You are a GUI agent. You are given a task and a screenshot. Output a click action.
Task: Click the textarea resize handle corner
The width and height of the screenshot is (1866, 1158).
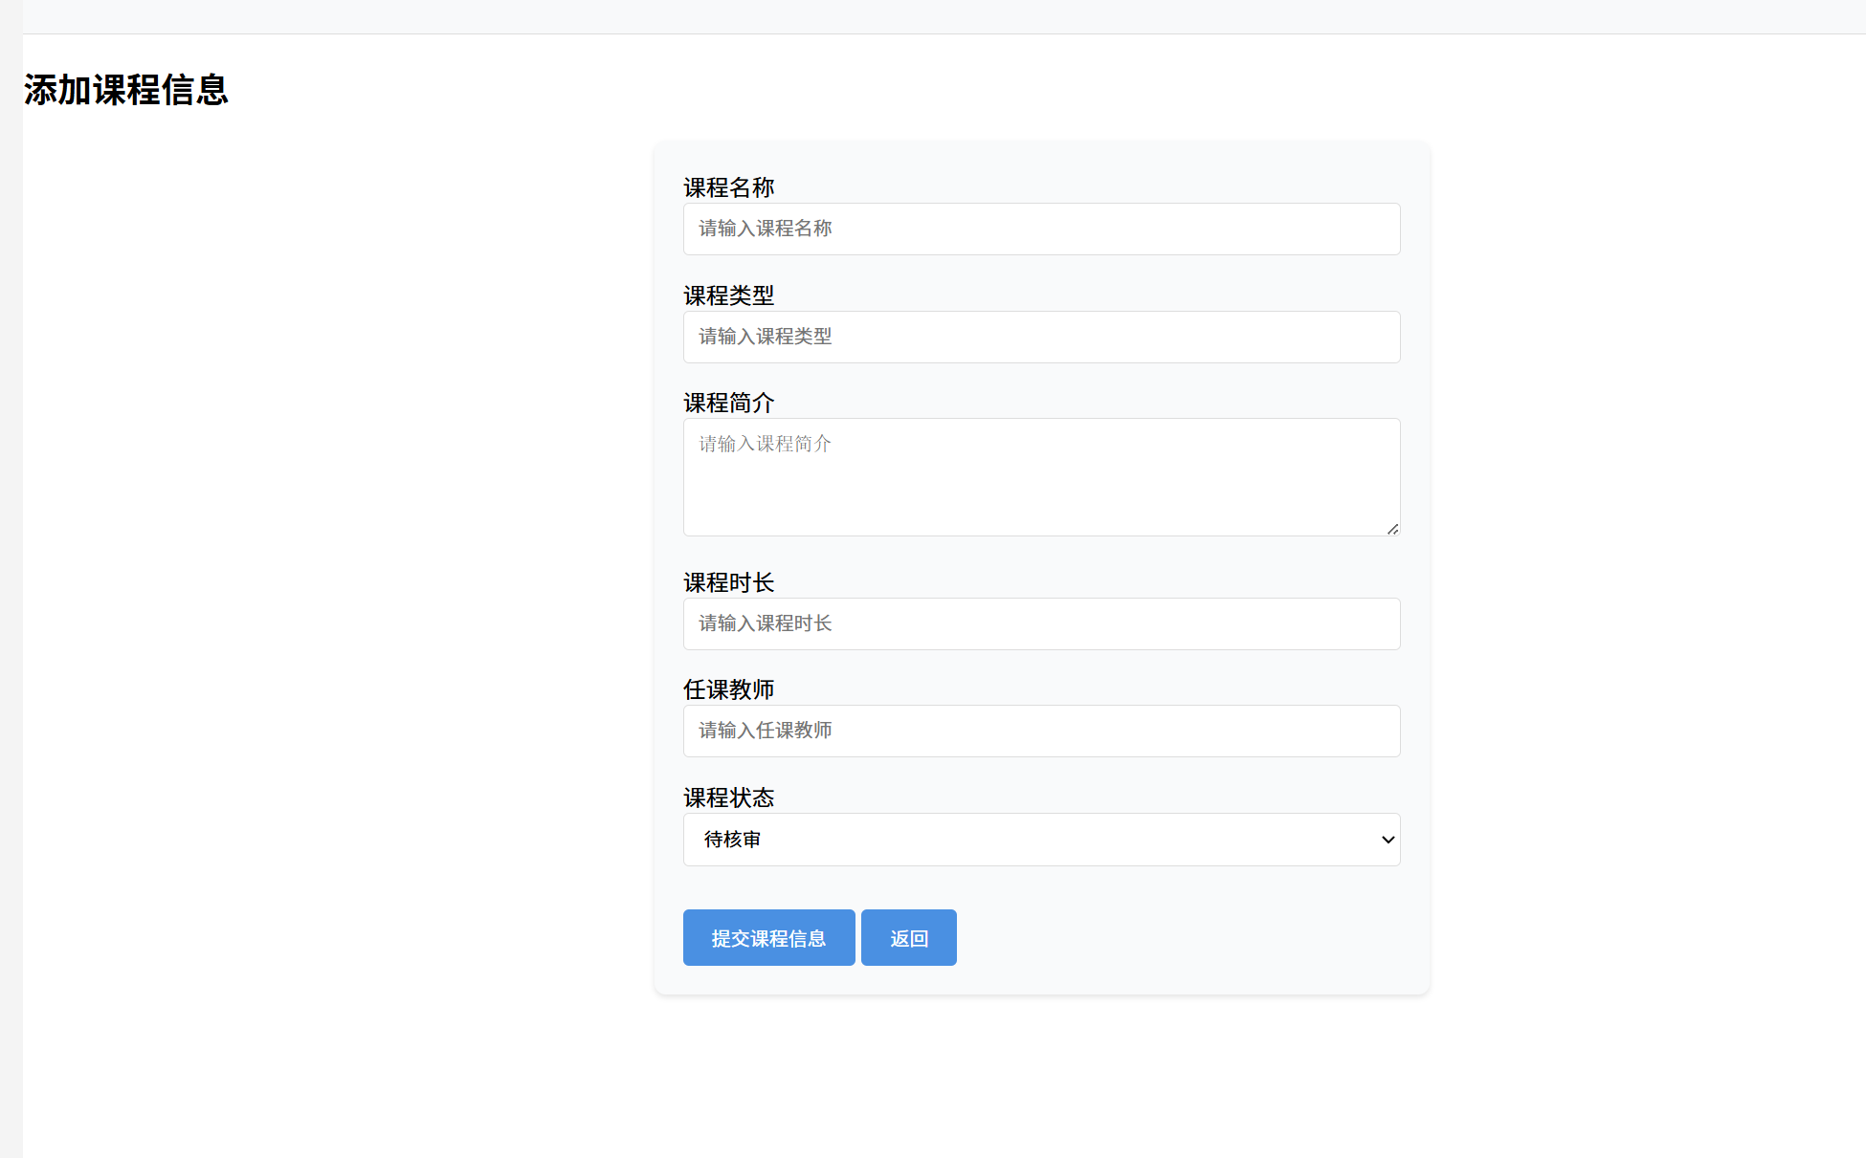point(1392,529)
